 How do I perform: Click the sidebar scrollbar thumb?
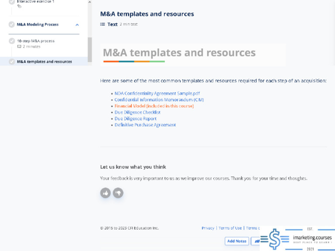pos(90,50)
